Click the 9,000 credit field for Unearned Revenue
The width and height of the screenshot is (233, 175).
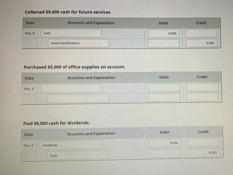point(201,43)
